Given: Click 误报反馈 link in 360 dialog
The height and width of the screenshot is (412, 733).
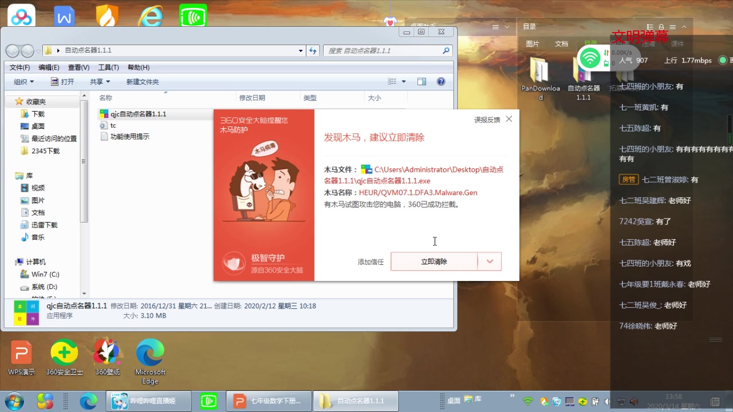Looking at the screenshot, I should tap(487, 120).
